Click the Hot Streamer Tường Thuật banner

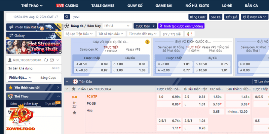(33, 47)
